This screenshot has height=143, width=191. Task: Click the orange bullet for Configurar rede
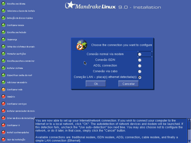pyautogui.click(x=3, y=90)
